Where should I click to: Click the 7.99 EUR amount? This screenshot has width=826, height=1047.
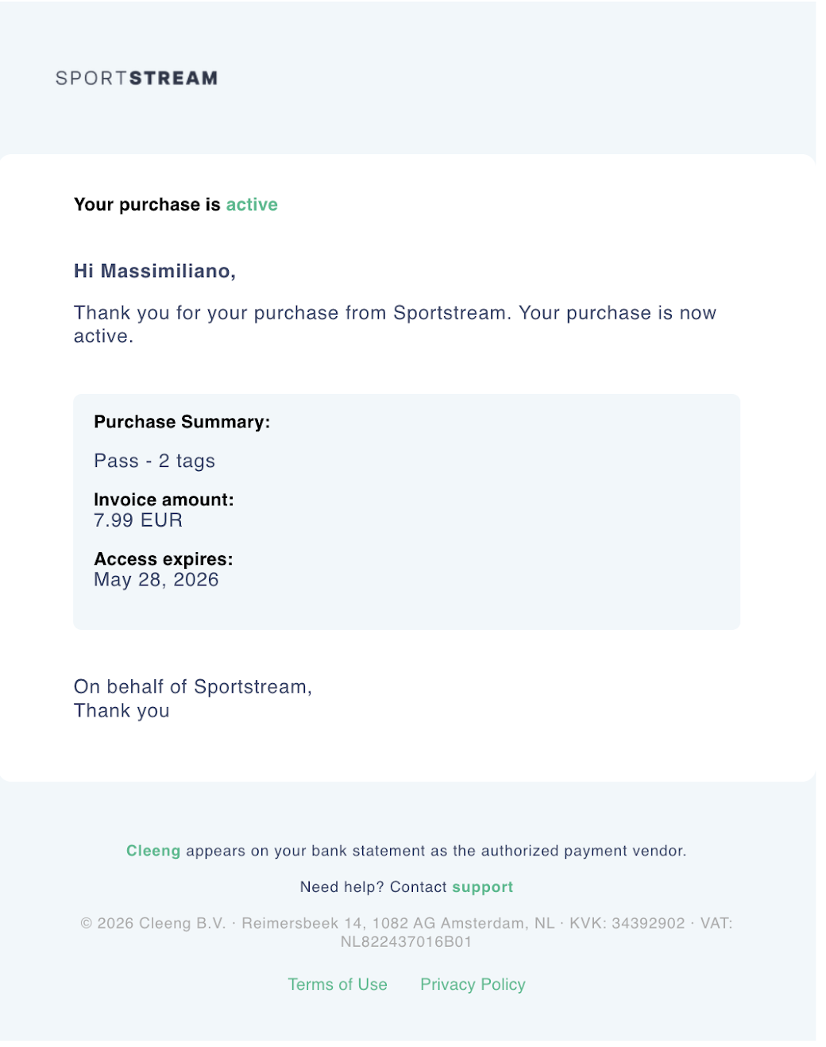coord(138,520)
